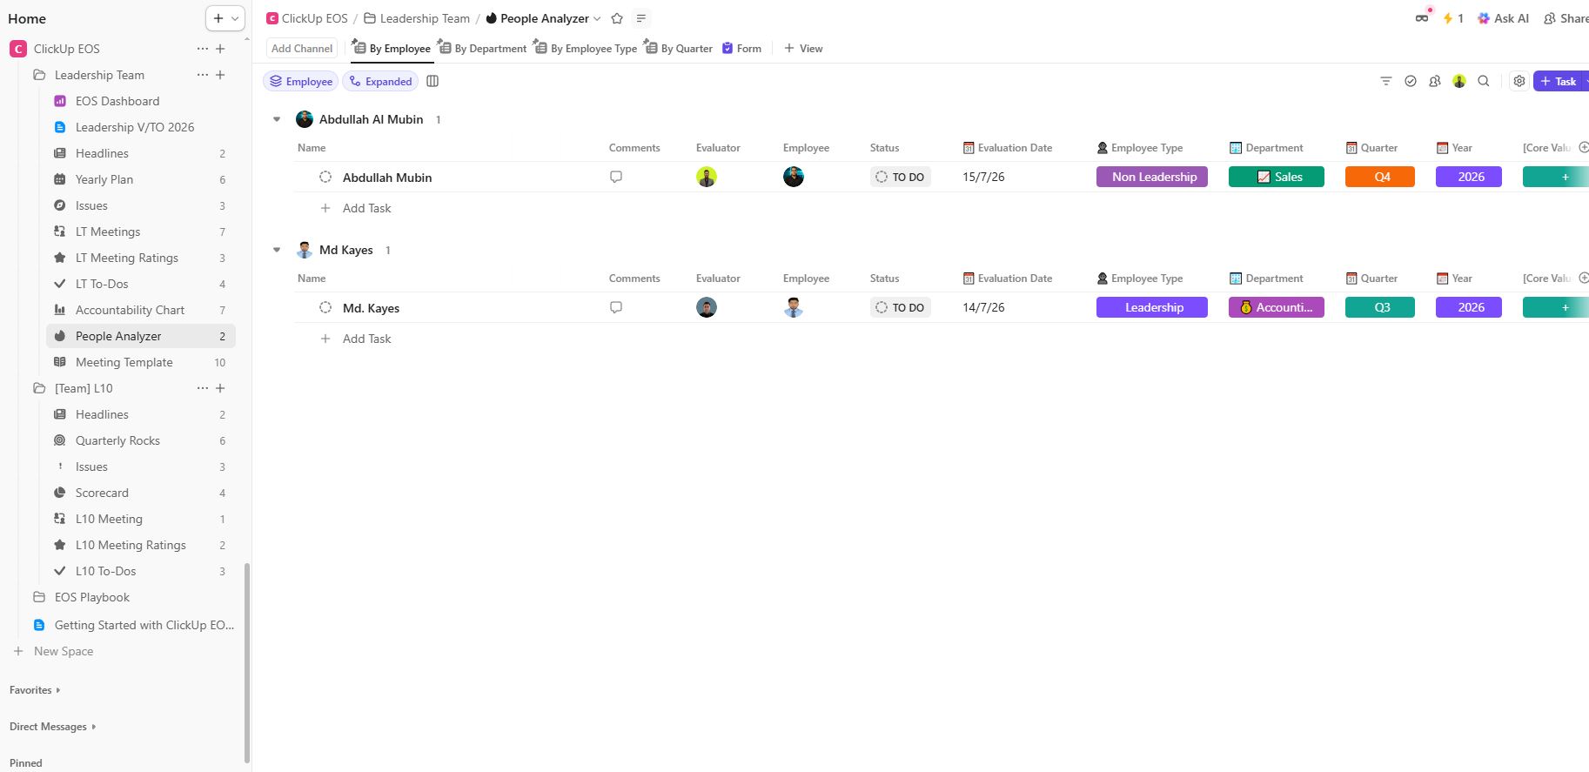Collapse the Abdullah Al Mubin group

click(277, 119)
